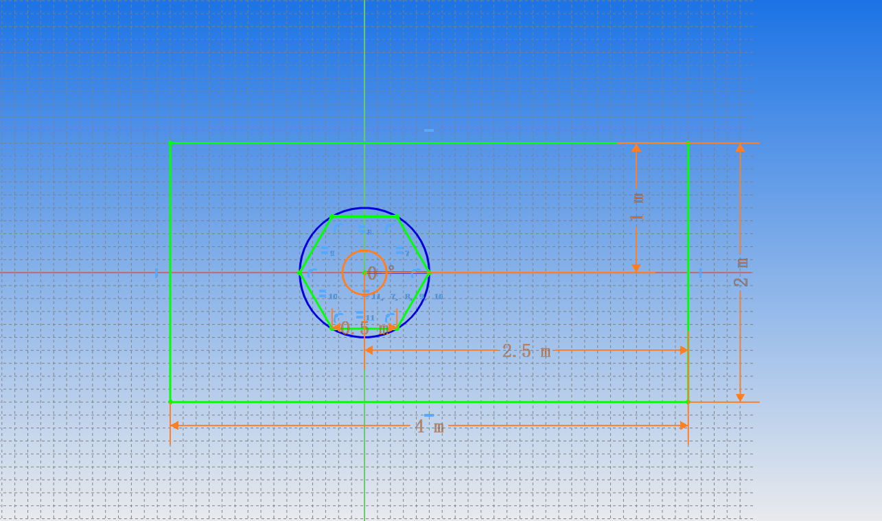Click the equal constraint glyph on the upper-left hexagon edge

tap(325, 251)
